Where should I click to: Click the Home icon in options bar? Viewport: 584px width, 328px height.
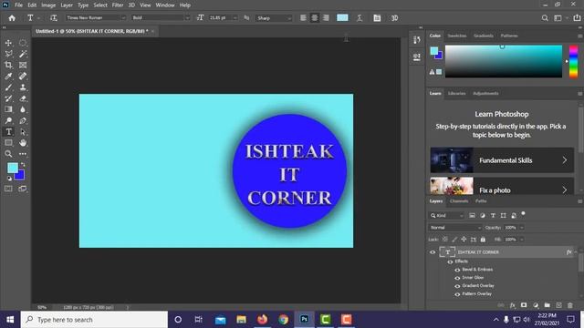point(12,18)
